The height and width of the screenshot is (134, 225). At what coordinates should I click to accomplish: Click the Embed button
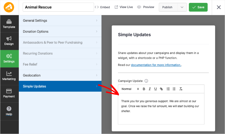pyautogui.click(x=102, y=7)
